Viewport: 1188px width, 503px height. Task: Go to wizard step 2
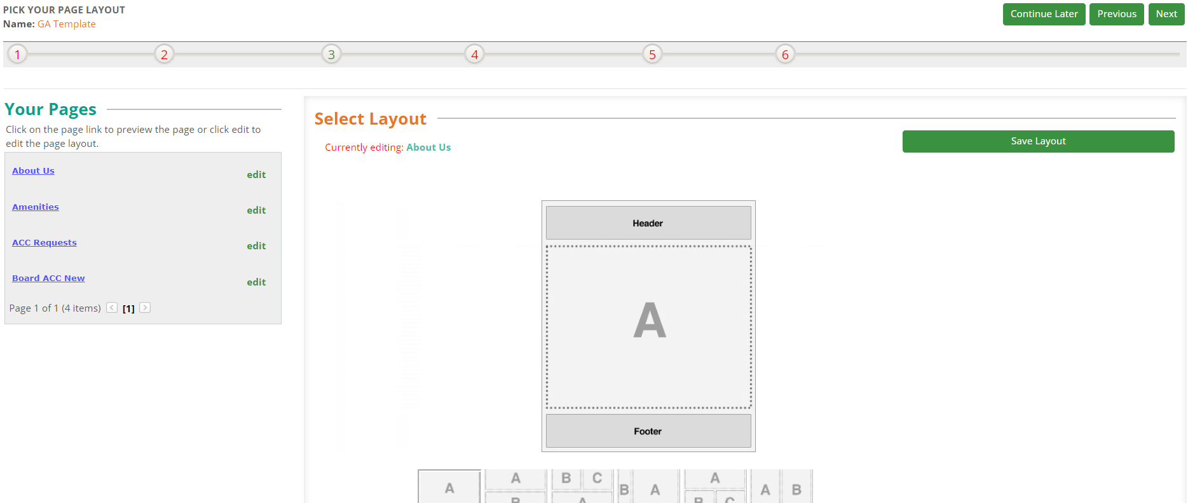[164, 55]
